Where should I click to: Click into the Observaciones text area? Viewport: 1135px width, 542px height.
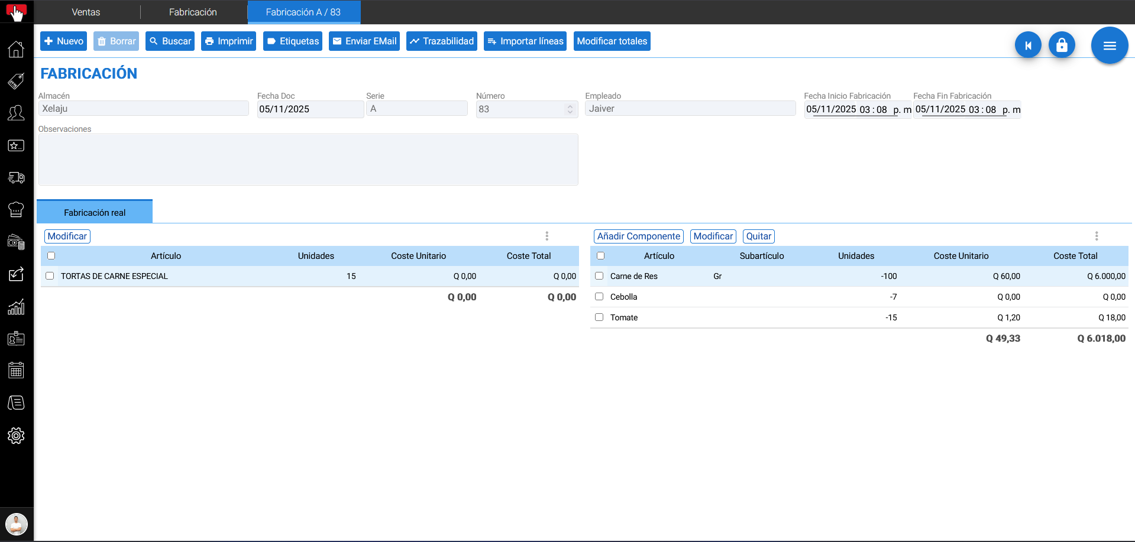[x=308, y=160]
